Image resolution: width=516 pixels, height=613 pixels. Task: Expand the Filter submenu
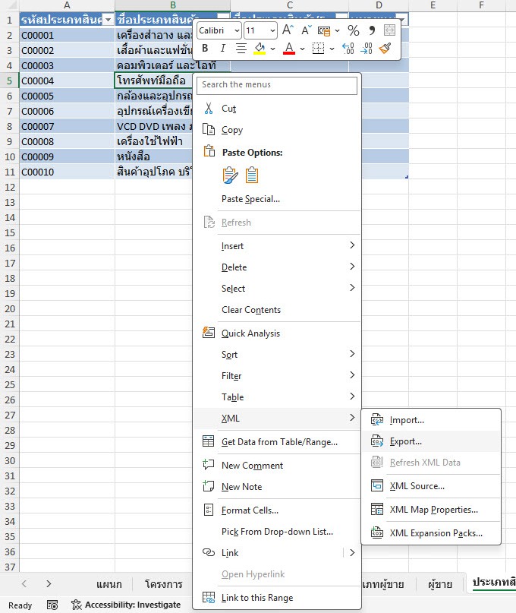277,376
